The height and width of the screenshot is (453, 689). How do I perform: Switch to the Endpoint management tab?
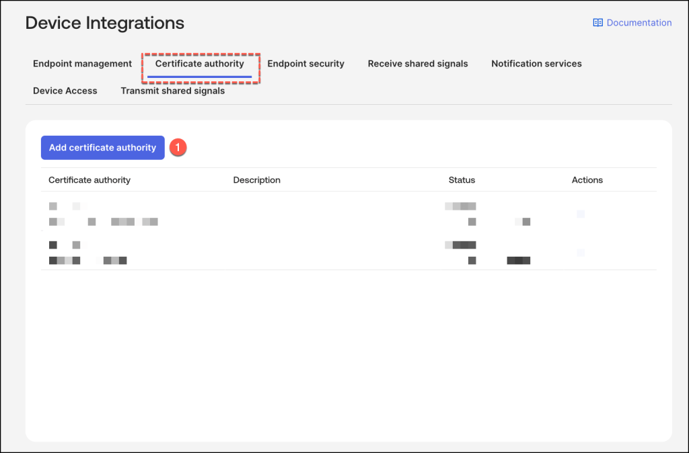[x=82, y=64]
